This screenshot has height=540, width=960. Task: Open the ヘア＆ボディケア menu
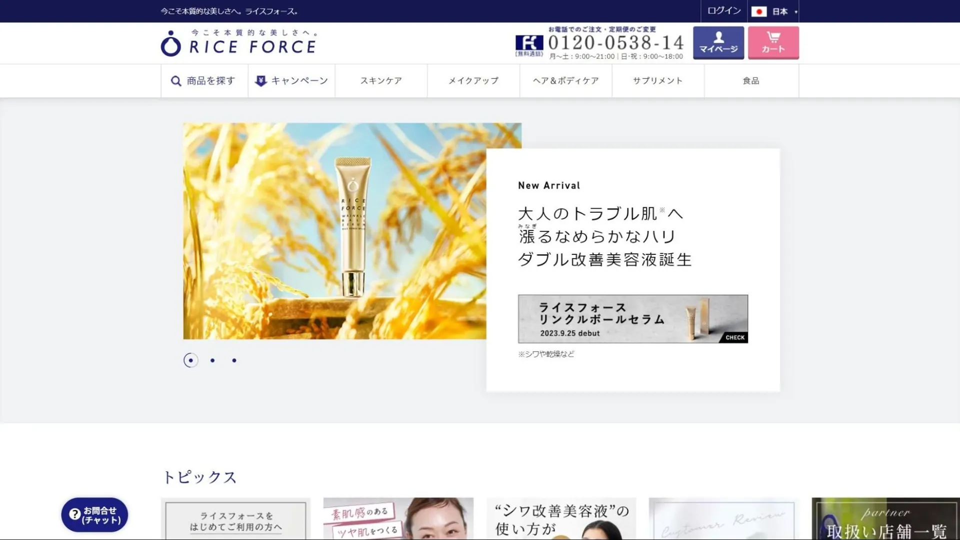(565, 81)
